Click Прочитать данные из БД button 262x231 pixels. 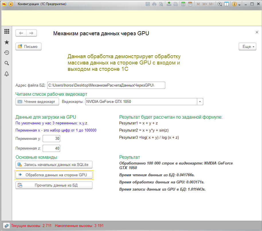(x=54, y=185)
